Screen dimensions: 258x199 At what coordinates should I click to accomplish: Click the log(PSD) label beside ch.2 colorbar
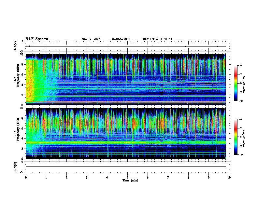tap(244, 139)
